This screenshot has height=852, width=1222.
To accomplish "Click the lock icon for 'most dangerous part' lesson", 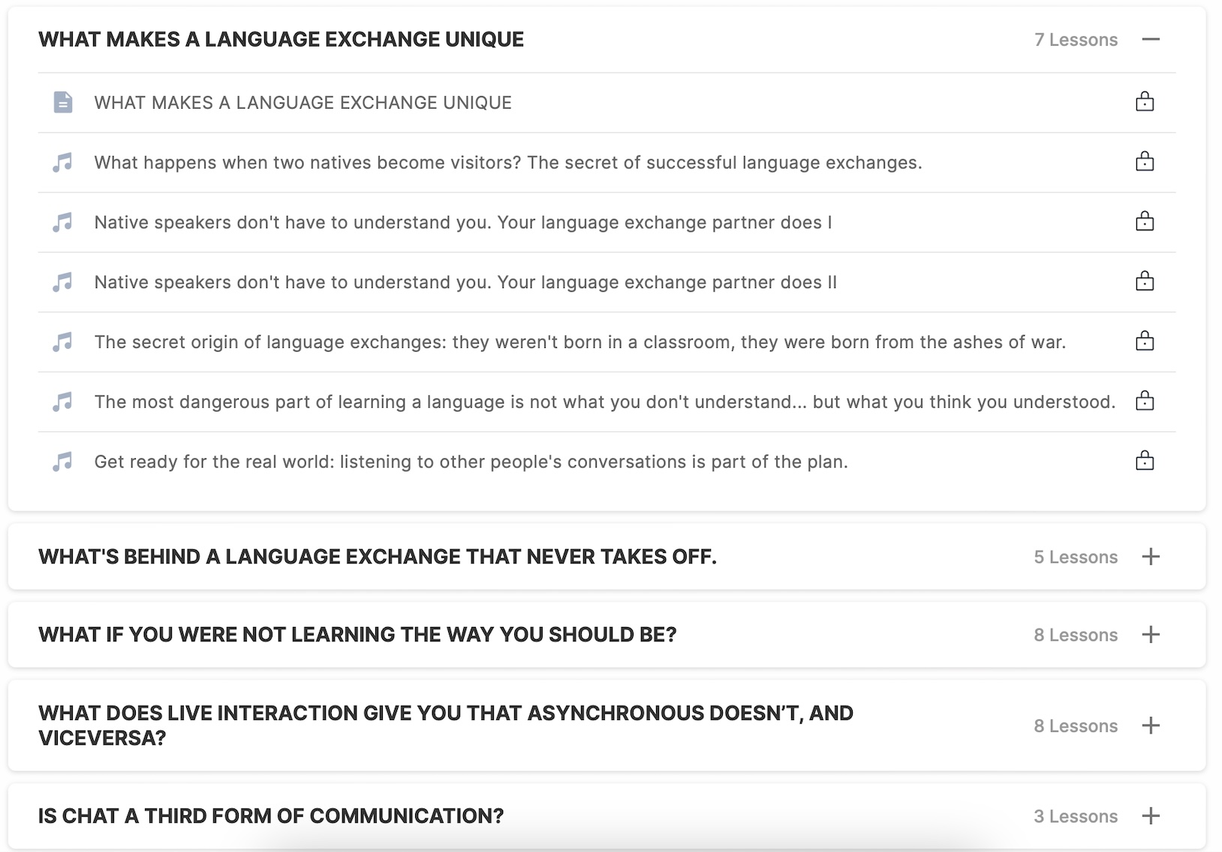I will pyautogui.click(x=1145, y=401).
